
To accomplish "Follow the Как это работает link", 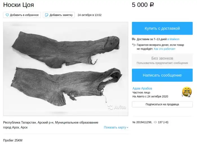I will tap(164, 49).
